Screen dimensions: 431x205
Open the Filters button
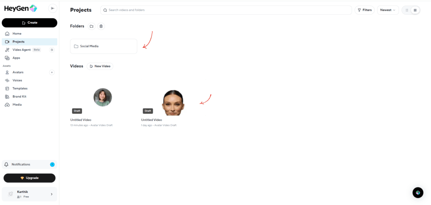click(x=365, y=10)
